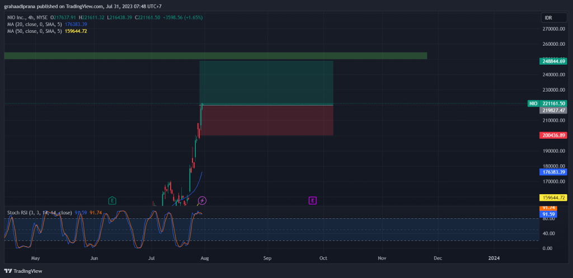Click the orange 91.74 Stoch axis label
The width and height of the screenshot is (573, 278).
pos(548,208)
